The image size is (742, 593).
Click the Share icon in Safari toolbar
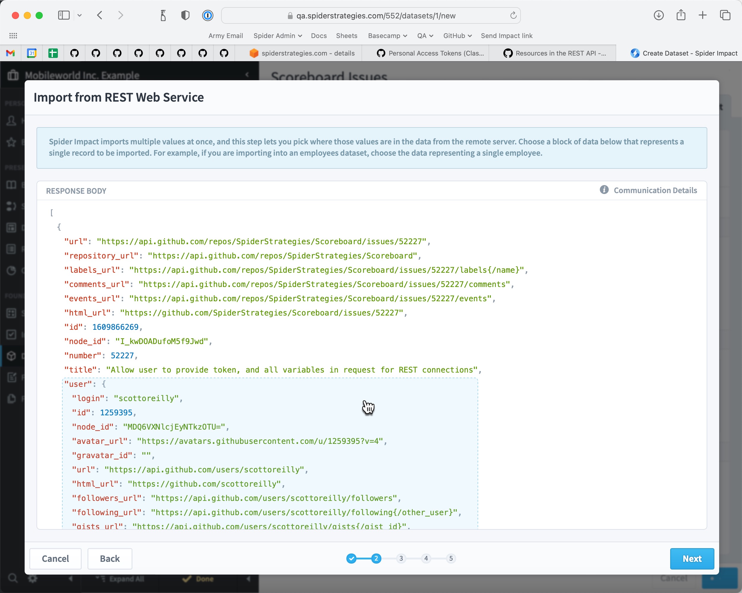[681, 15]
